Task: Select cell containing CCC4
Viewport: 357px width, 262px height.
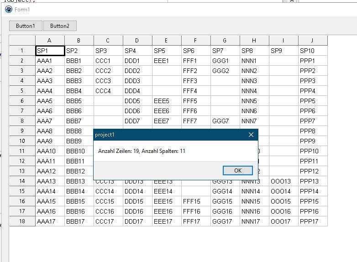Action: 108,91
